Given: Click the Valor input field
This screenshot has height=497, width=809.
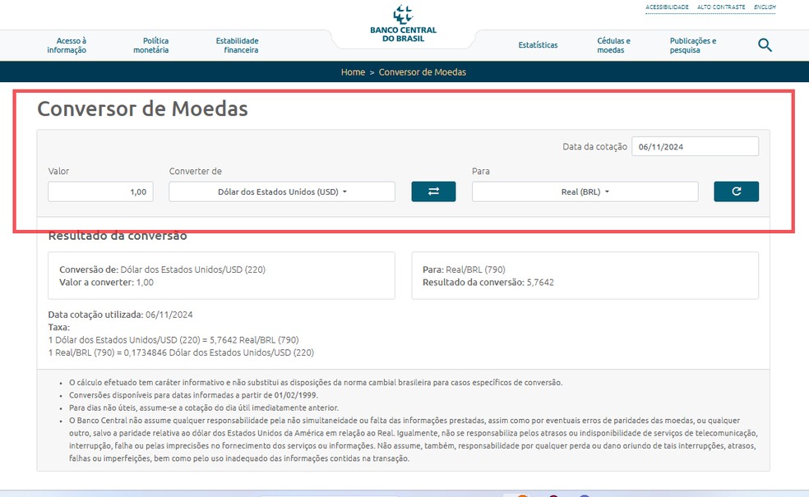Looking at the screenshot, I should pyautogui.click(x=100, y=191).
